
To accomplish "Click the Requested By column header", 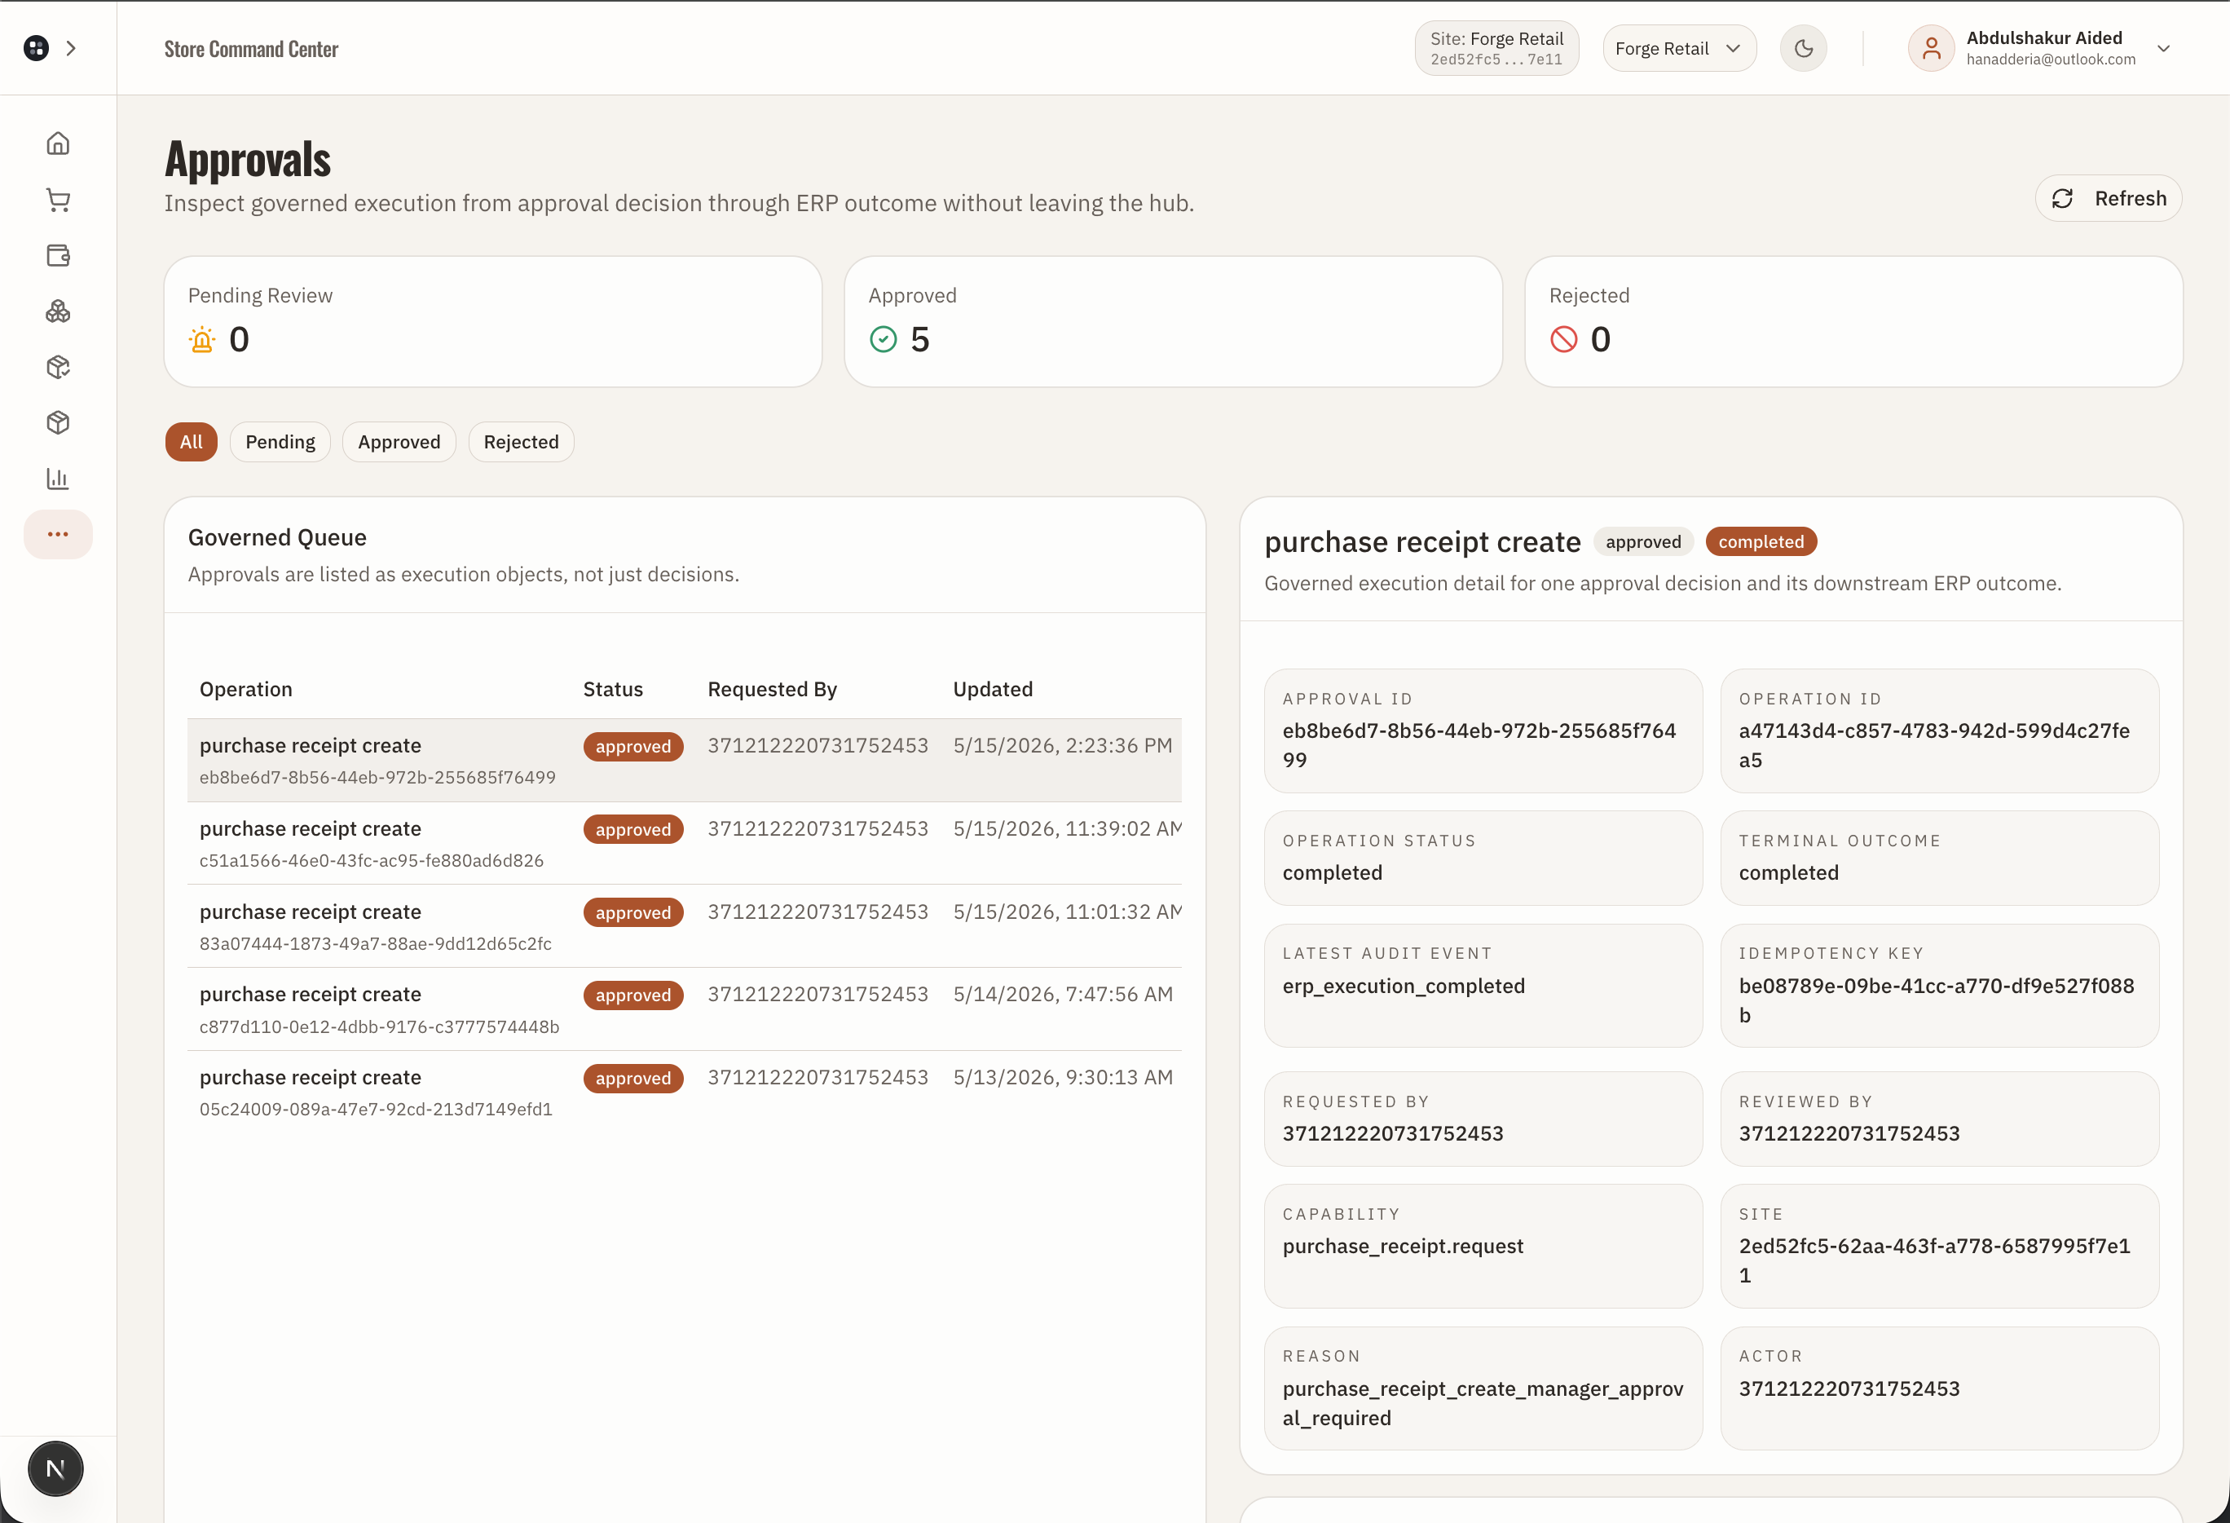I will (773, 689).
